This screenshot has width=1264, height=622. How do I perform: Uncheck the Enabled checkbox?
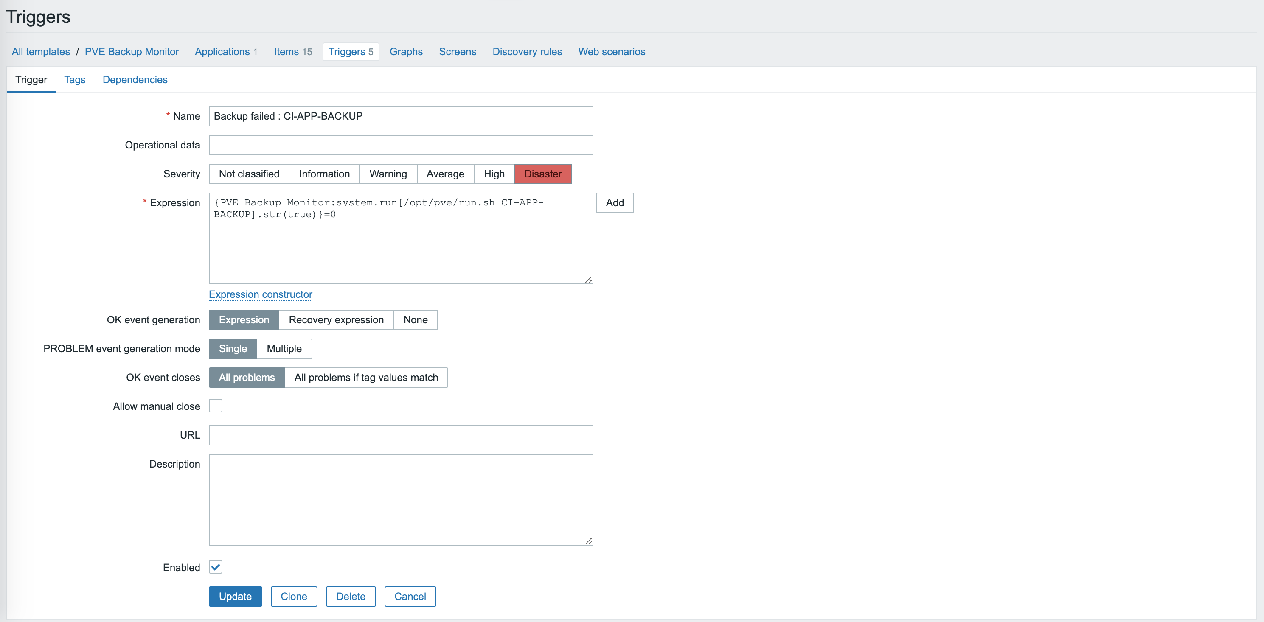point(216,567)
